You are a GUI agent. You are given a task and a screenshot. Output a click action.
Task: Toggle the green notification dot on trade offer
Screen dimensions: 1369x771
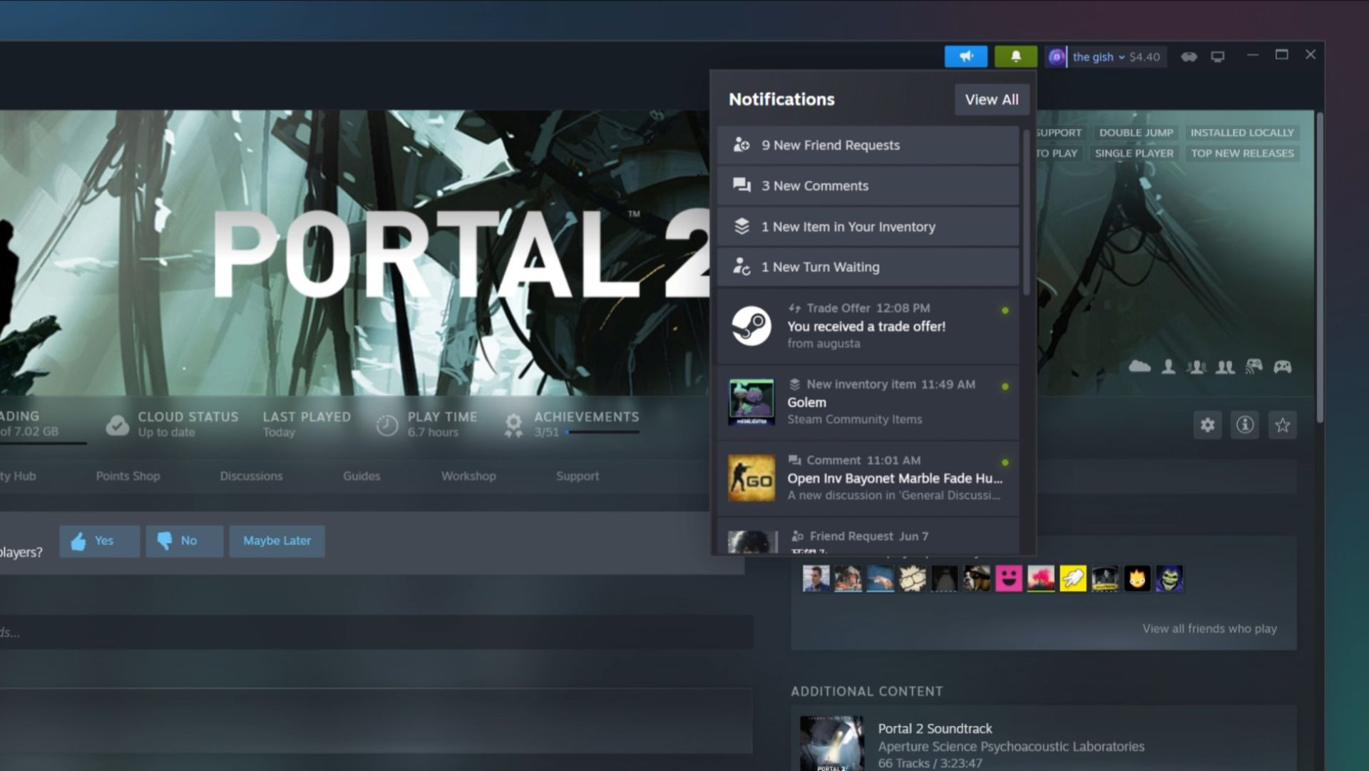pos(1004,310)
